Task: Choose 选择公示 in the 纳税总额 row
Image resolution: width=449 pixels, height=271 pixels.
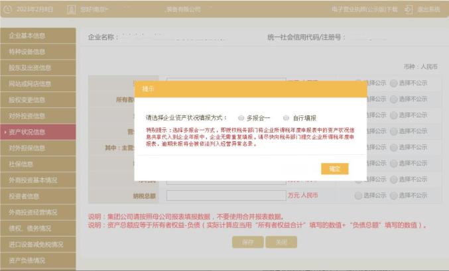Action: tap(358, 195)
